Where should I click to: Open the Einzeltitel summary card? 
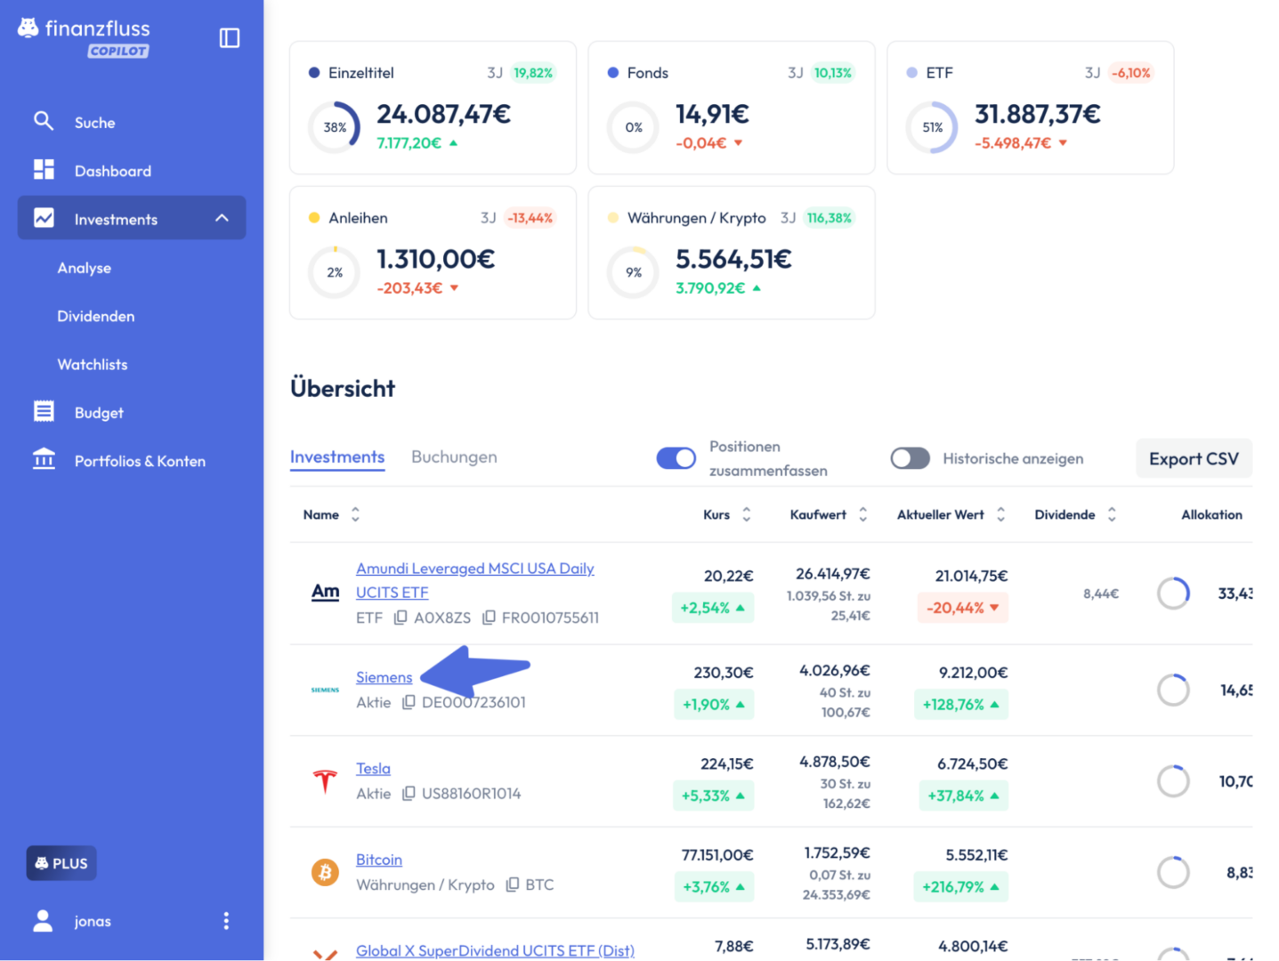click(x=433, y=107)
